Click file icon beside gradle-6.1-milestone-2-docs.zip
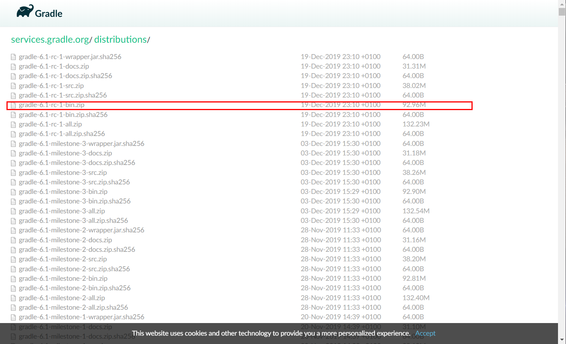Viewport: 566px width, 344px height. (x=14, y=240)
